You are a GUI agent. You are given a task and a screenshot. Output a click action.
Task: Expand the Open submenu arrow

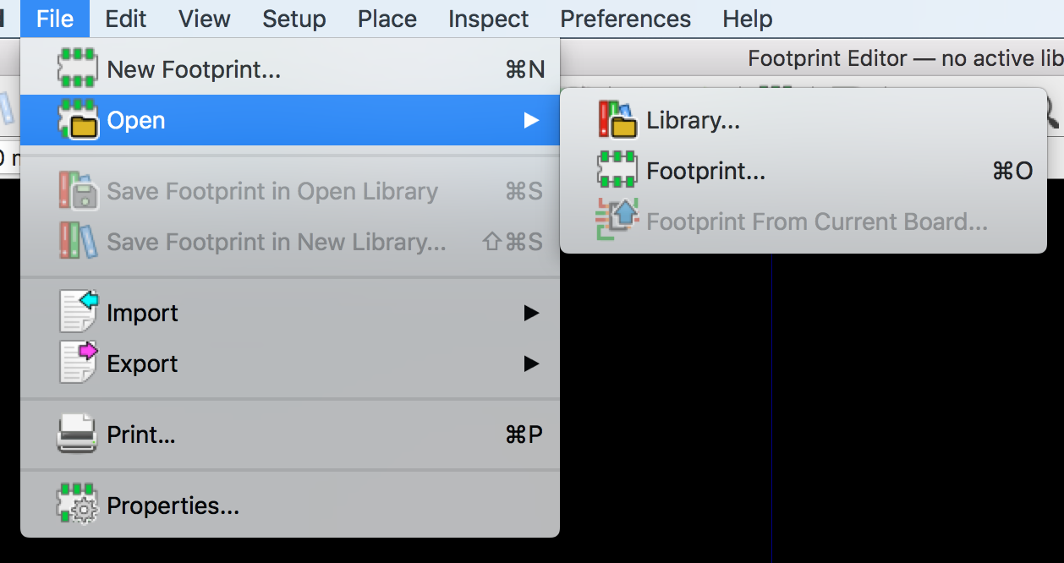(x=531, y=120)
